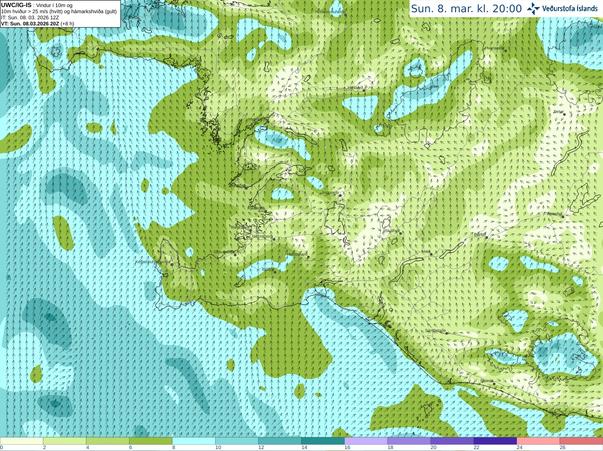Click the Steinar station marker dot
This screenshot has height=451, width=603.
pos(494,384)
